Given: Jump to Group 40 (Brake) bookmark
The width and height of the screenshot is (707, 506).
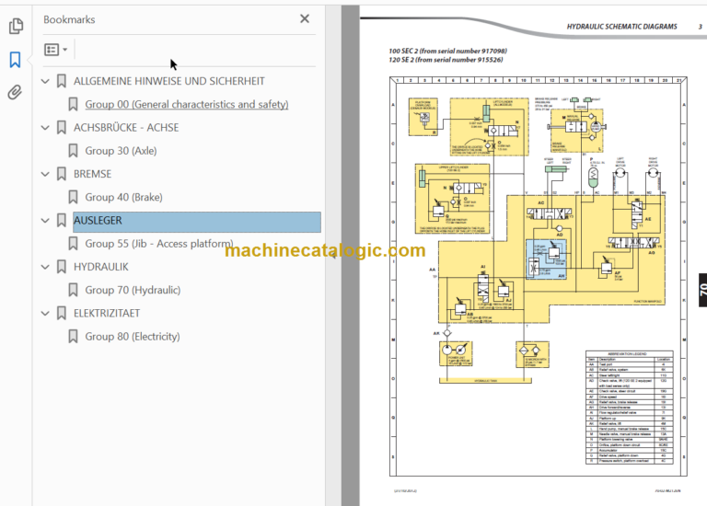Looking at the screenshot, I should point(123,198).
